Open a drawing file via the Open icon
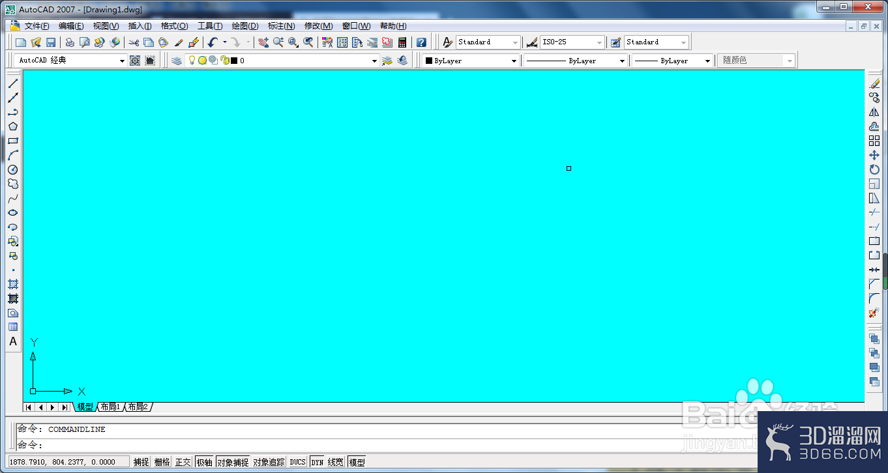 (36, 42)
